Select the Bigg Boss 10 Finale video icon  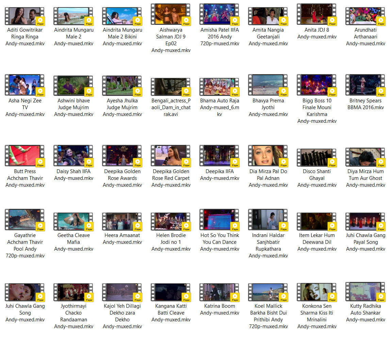[317, 85]
